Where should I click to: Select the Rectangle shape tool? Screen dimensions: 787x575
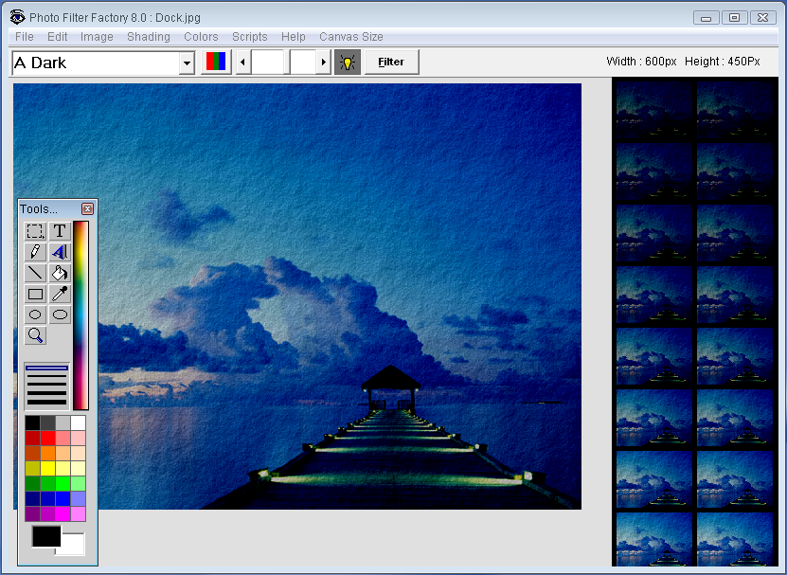click(35, 295)
